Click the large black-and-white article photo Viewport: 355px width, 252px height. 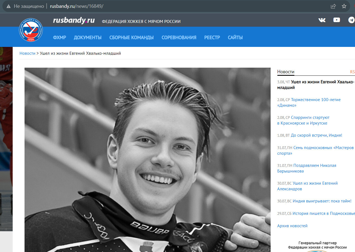147,160
